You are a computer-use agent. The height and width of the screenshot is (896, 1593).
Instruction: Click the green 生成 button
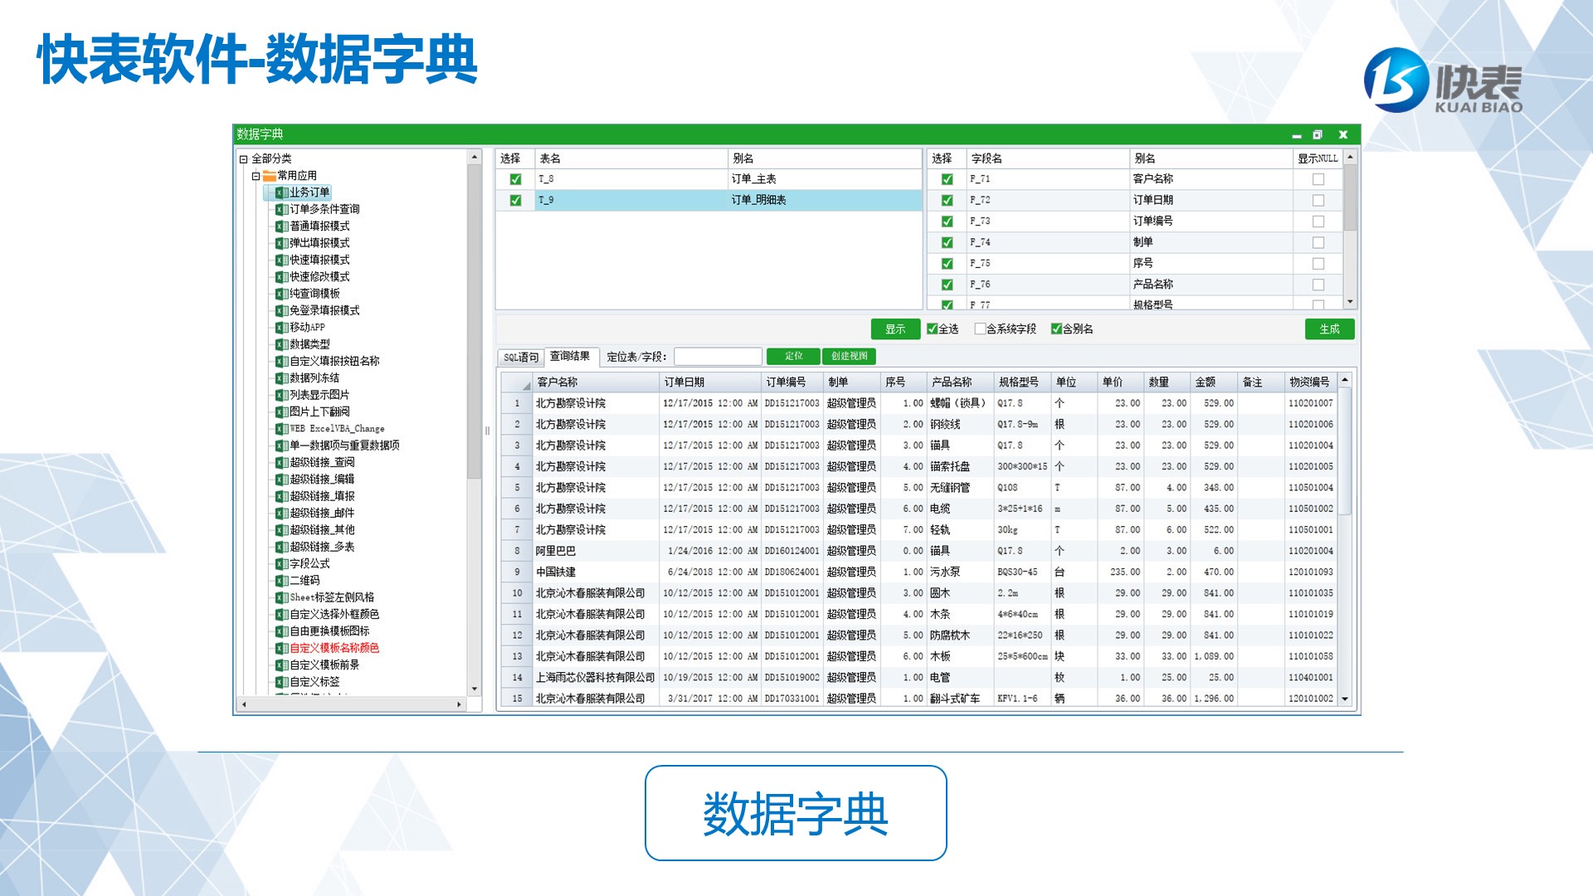[x=1329, y=329]
